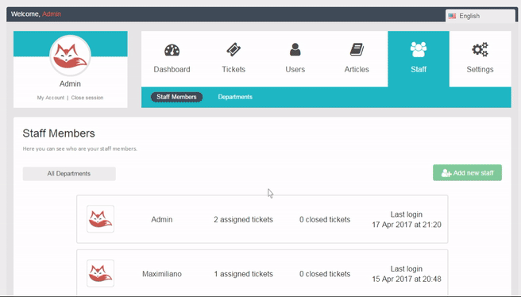Select the Admin staff member name
This screenshot has width=521, height=297.
pyautogui.click(x=162, y=220)
